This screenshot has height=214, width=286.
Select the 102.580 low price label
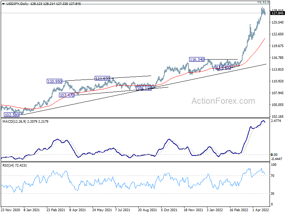click(11, 114)
